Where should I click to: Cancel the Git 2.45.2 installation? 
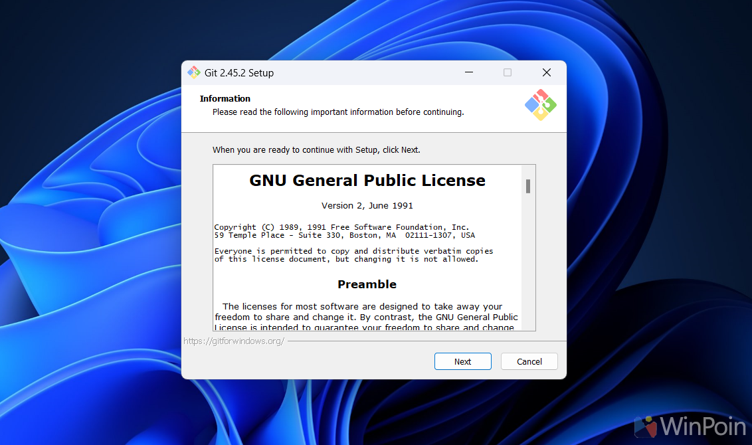(x=529, y=361)
